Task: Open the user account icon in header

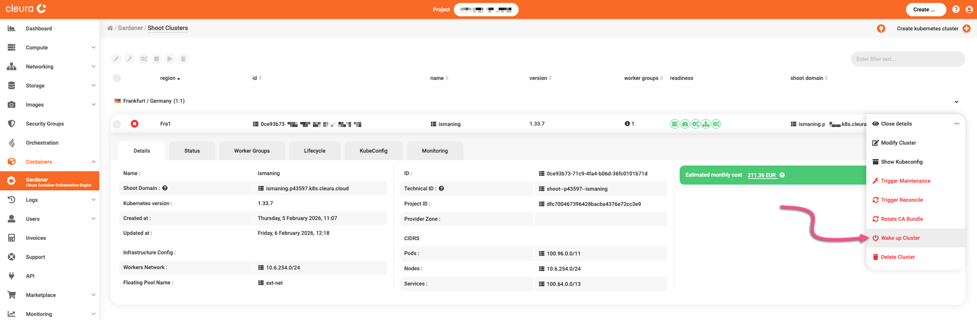Action: [969, 10]
